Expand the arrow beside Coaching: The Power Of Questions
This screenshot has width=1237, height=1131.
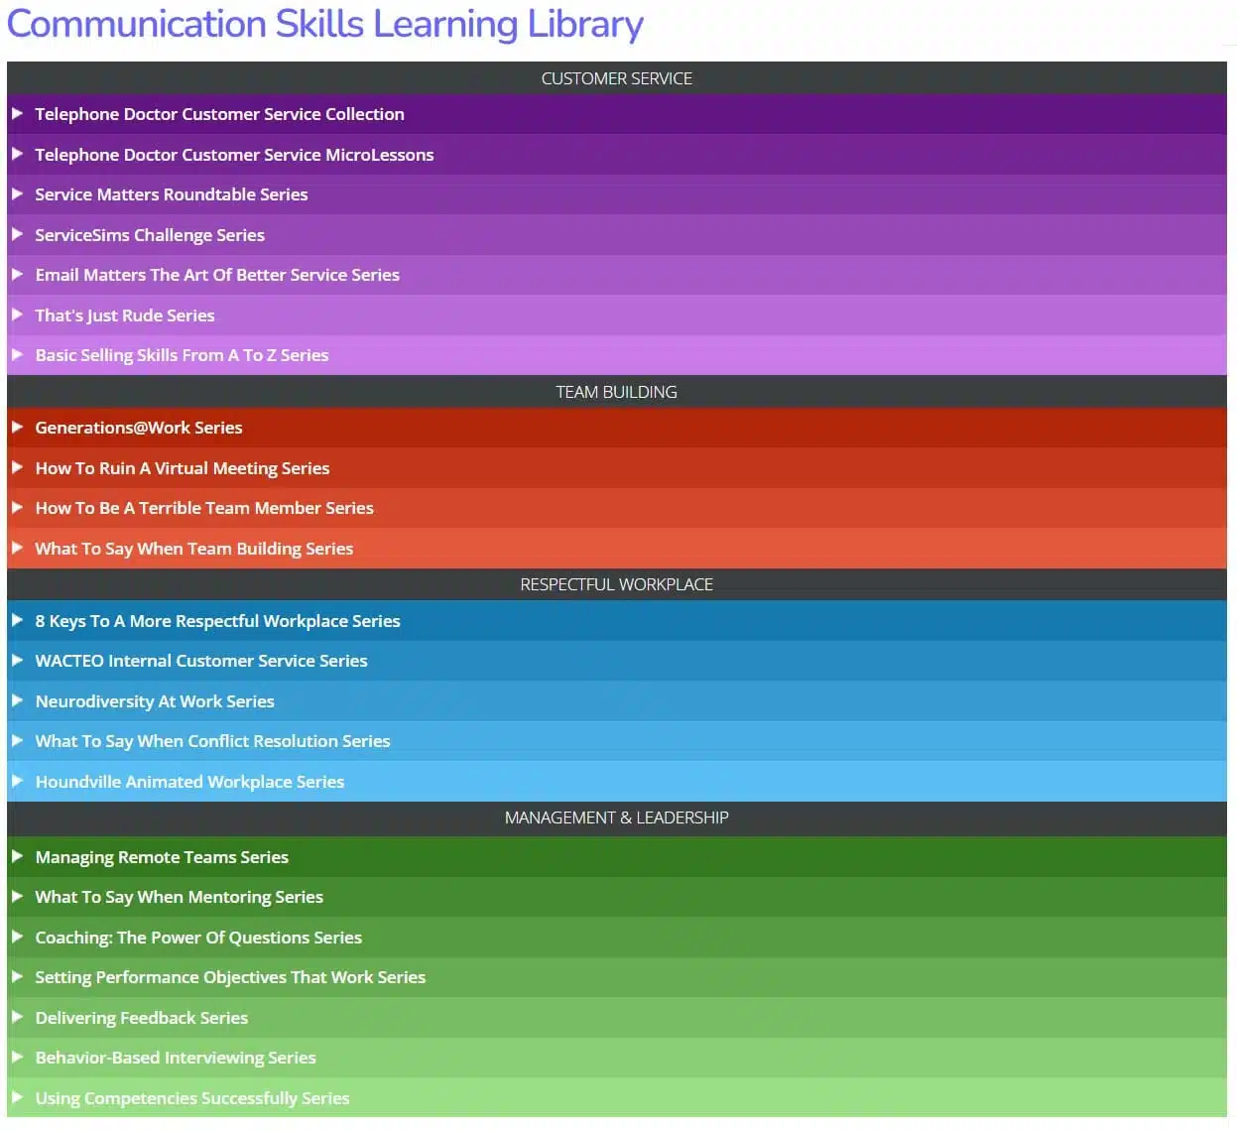(17, 938)
